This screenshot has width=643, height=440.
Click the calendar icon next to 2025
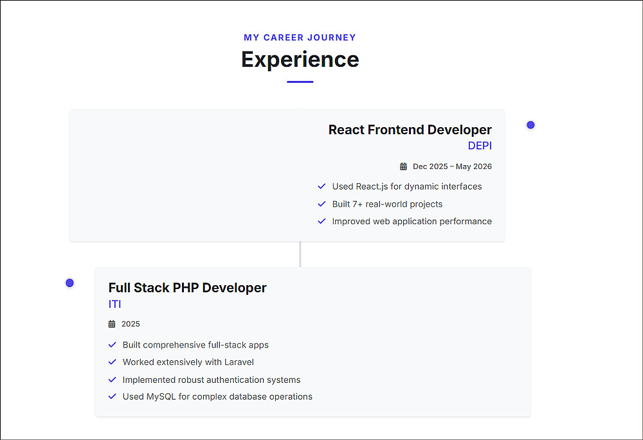[x=112, y=324]
